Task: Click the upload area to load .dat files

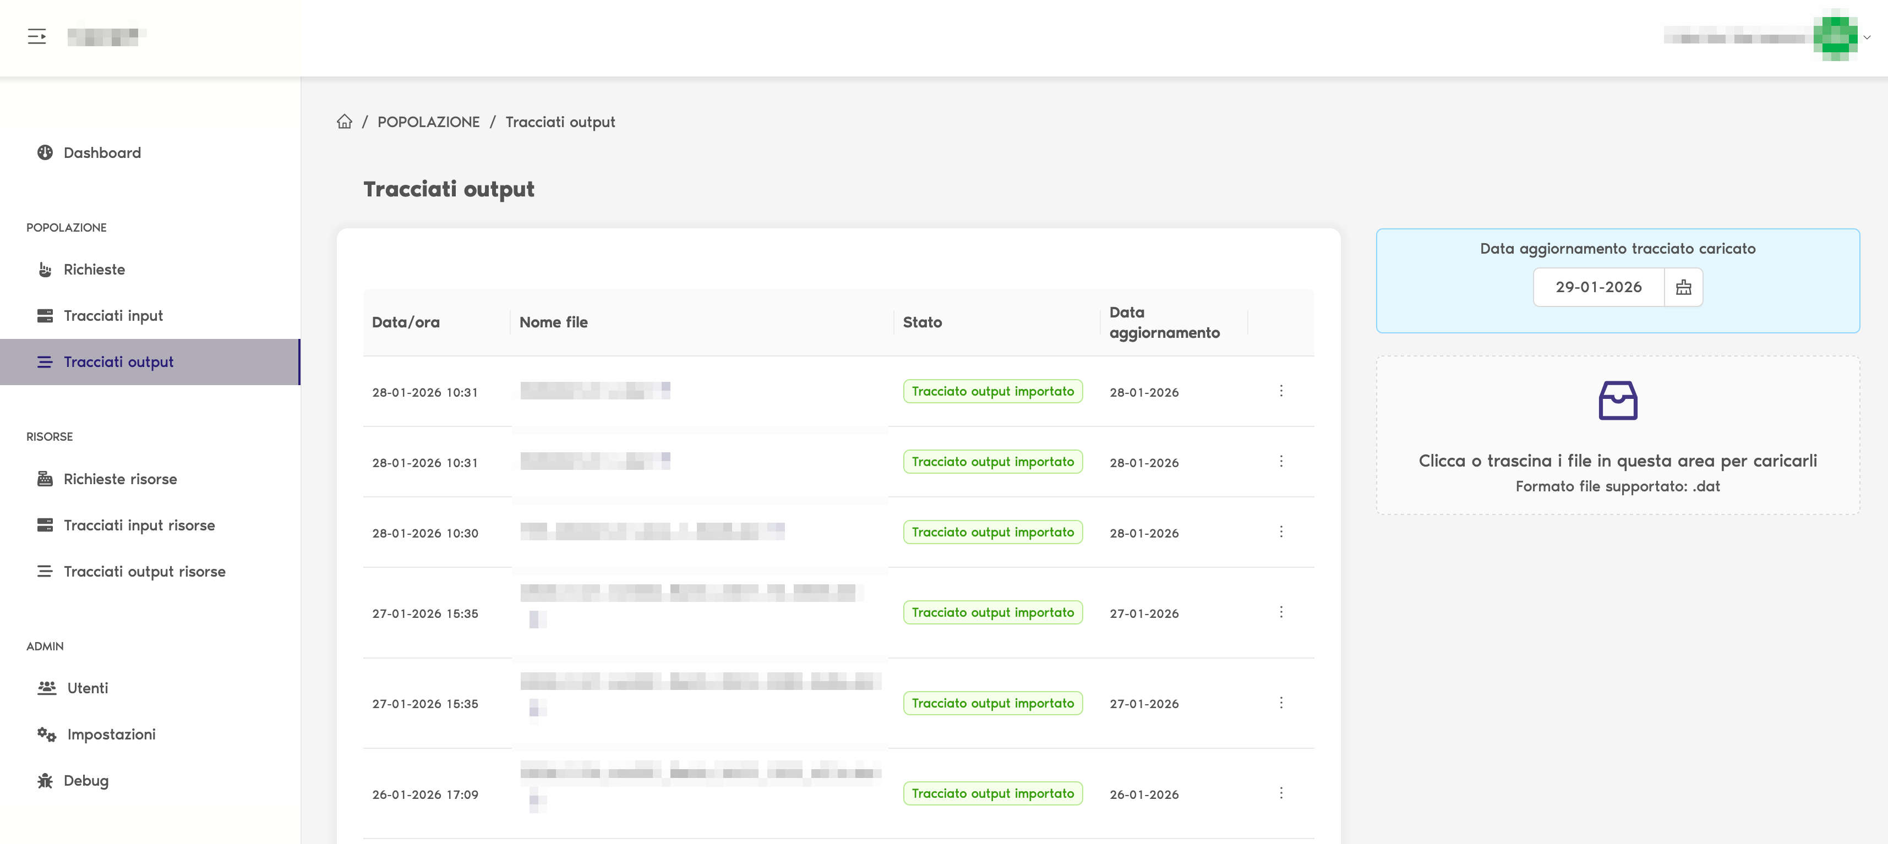Action: [x=1618, y=436]
